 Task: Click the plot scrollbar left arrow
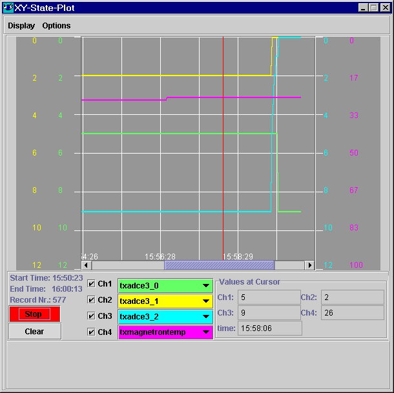click(87, 265)
